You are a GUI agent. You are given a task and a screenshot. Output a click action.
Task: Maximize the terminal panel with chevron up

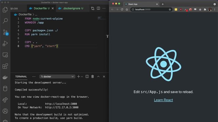(98, 77)
